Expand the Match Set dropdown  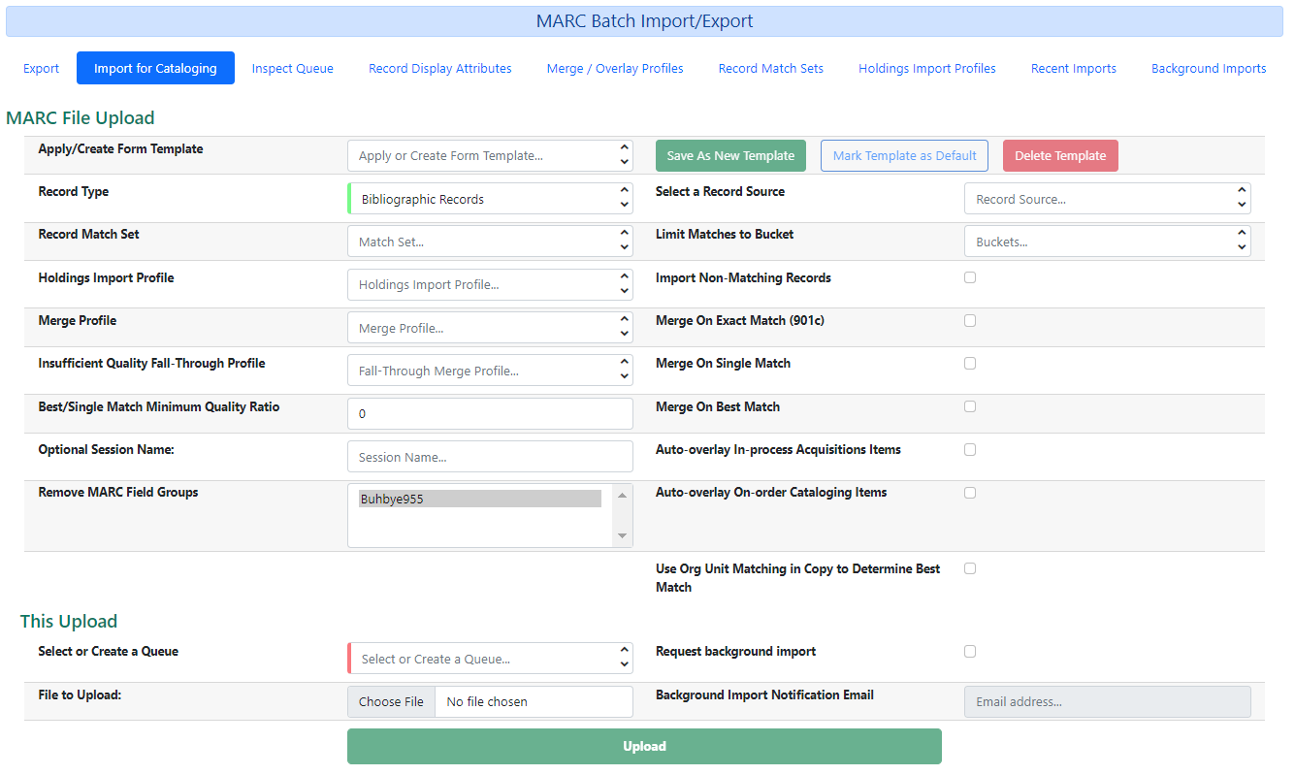pos(490,241)
